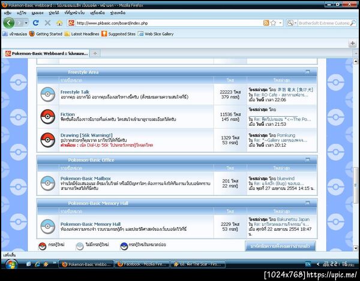Open the fourth menu bar item

54,13
